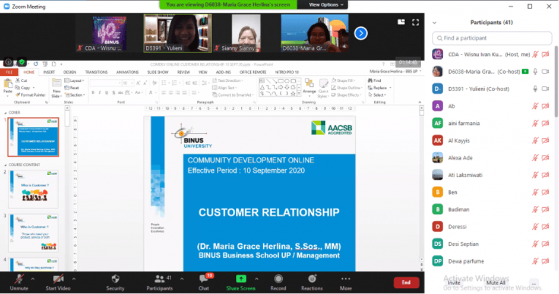Screen dimensions: 559x294
Task: Collapse the COURSE CONTENT section
Action: click(x=5, y=165)
